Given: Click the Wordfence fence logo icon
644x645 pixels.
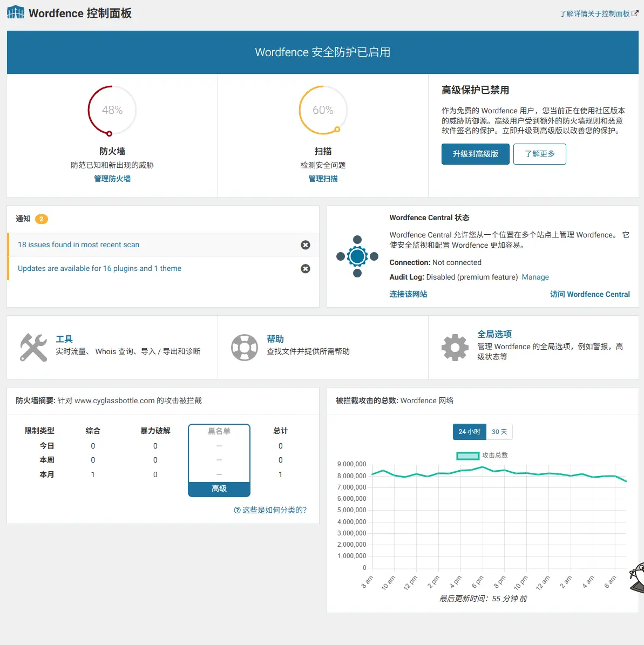Looking at the screenshot, I should coord(16,12).
